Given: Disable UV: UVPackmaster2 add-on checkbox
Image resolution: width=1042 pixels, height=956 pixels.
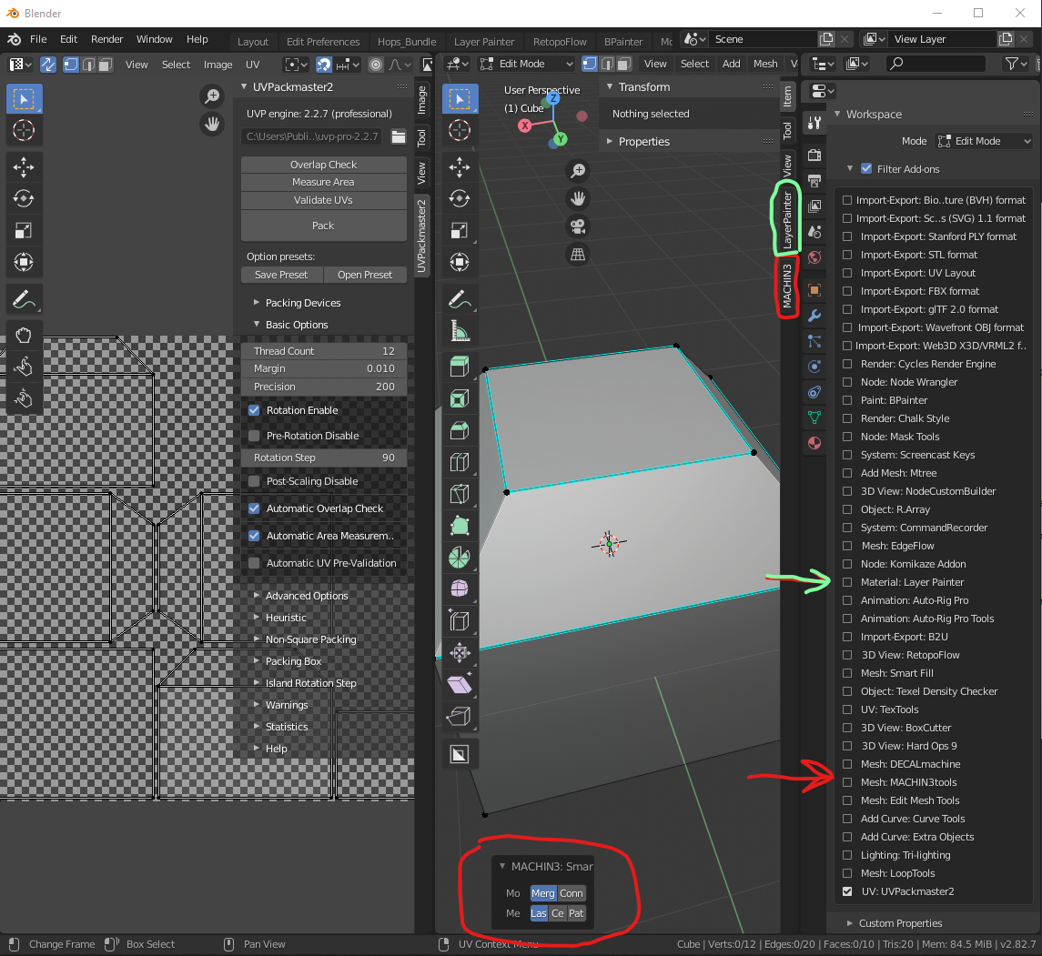Looking at the screenshot, I should [x=847, y=891].
